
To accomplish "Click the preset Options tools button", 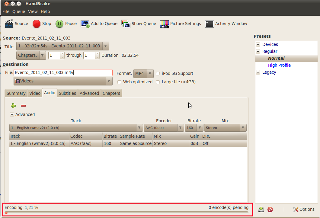I will click(x=304, y=210).
